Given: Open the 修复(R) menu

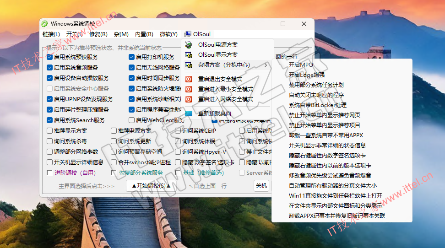Looking at the screenshot, I should point(98,34).
